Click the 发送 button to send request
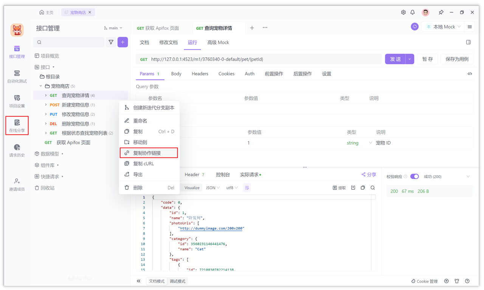Screen dimensions: 484x290 [x=396, y=59]
